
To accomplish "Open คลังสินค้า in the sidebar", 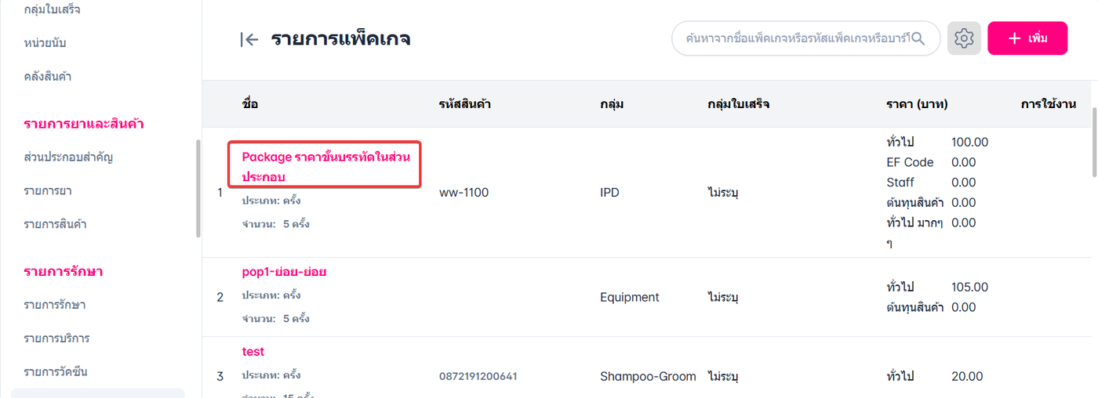I will coord(48,76).
